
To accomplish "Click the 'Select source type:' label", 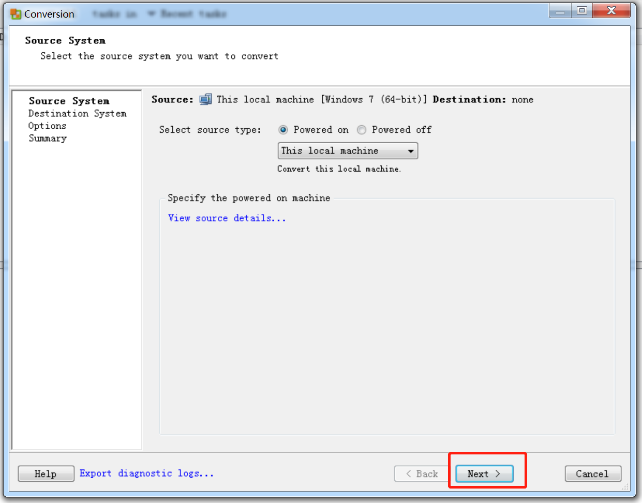I will coord(210,130).
